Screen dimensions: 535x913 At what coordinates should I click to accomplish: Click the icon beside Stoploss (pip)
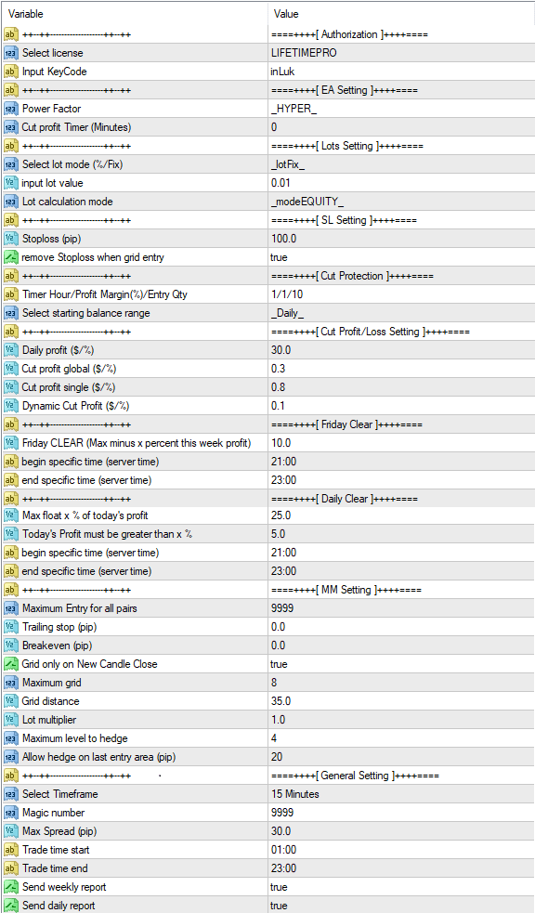click(11, 239)
